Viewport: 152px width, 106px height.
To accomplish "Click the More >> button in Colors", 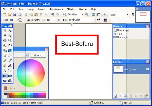I will (x=38, y=55).
